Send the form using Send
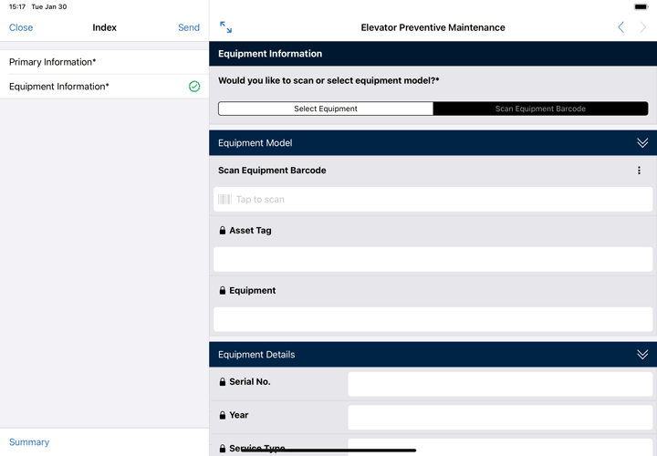Image resolution: width=657 pixels, height=456 pixels. click(x=189, y=27)
